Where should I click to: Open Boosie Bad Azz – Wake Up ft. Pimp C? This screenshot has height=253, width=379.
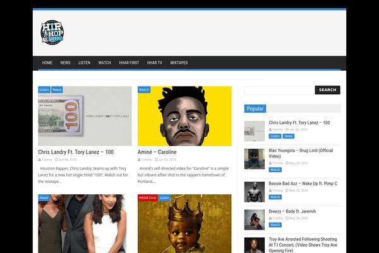coord(303,183)
